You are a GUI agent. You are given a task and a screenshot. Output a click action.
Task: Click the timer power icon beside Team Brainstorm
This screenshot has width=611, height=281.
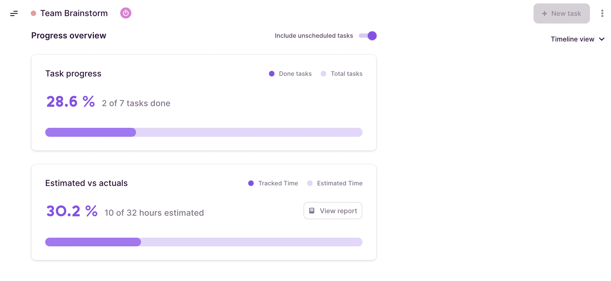(x=126, y=13)
